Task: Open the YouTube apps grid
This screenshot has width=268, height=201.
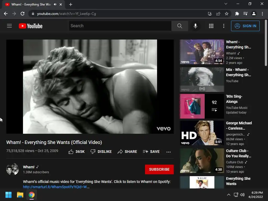Action: 211,26
